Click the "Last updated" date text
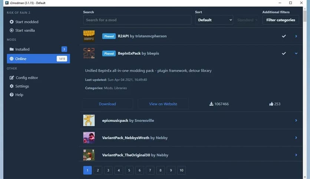Screen dimensions: 310x179 [116, 80]
